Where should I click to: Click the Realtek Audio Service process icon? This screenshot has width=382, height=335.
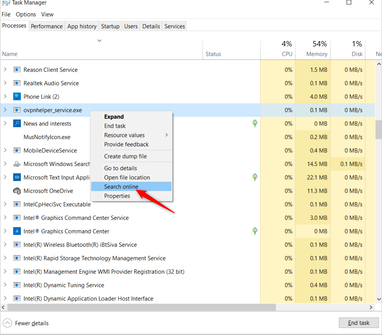(17, 83)
